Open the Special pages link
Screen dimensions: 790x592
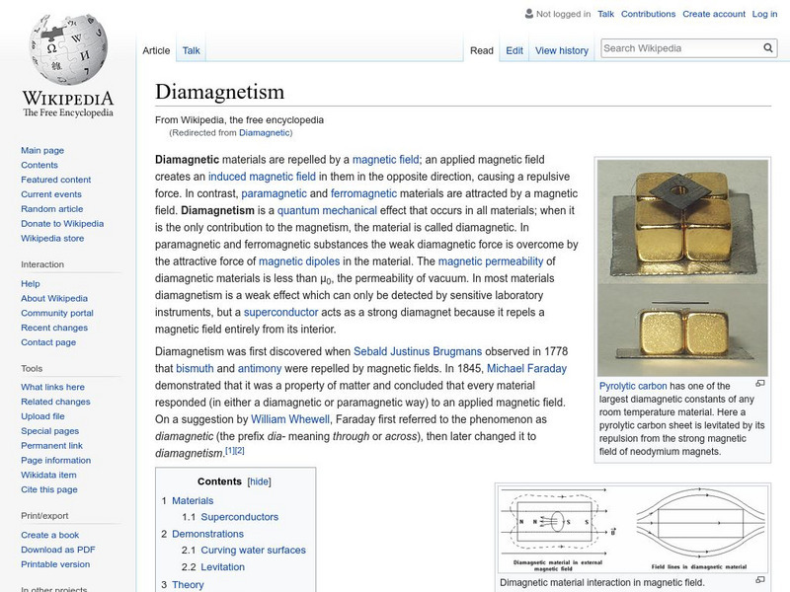(x=50, y=430)
